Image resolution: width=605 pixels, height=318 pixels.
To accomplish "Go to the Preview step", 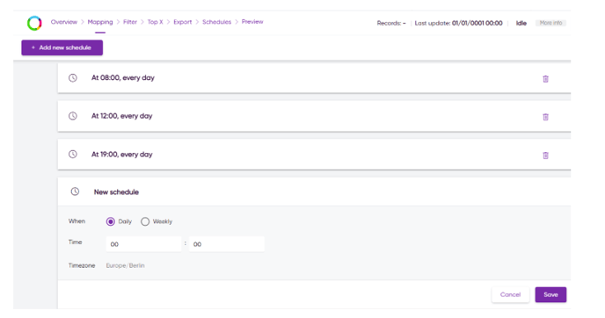I will click(252, 22).
